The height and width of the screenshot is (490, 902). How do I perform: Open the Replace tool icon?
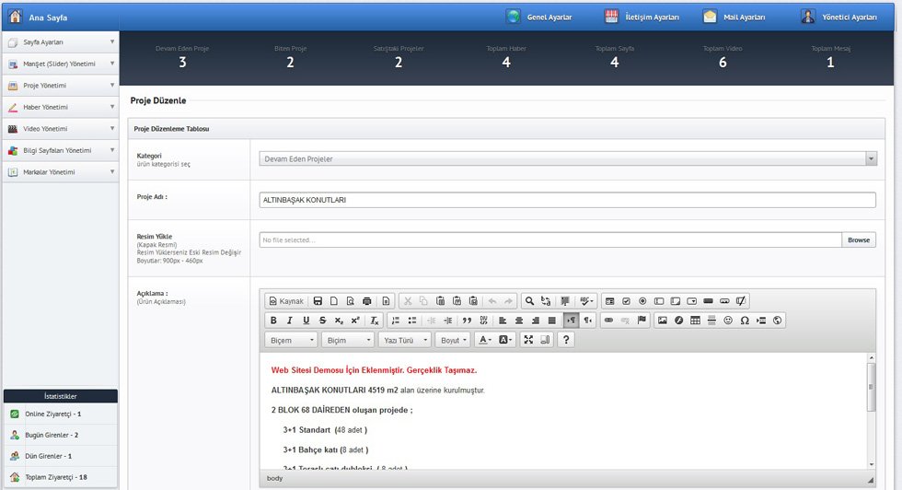[546, 301]
